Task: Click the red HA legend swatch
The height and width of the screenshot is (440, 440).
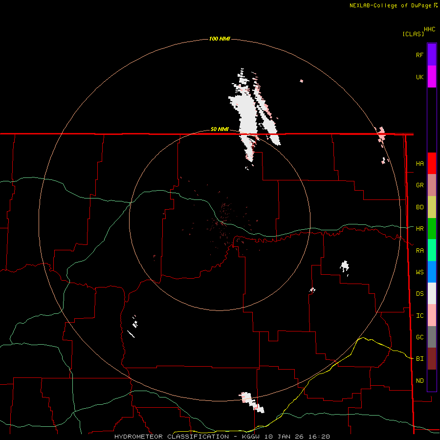Action: pyautogui.click(x=432, y=163)
